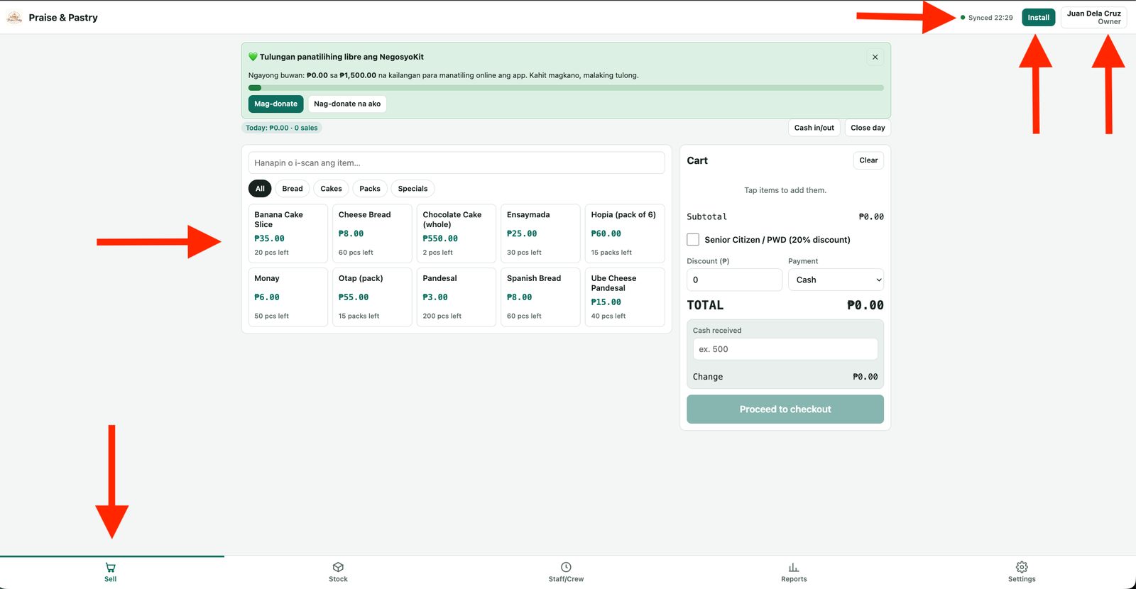Add Spanish Bread to cart
Image resolution: width=1136 pixels, height=589 pixels.
(540, 297)
